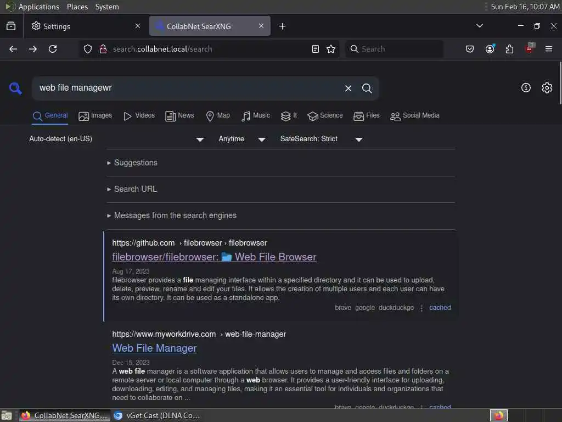Go back to previous page
This screenshot has height=422, width=562.
tap(13, 49)
